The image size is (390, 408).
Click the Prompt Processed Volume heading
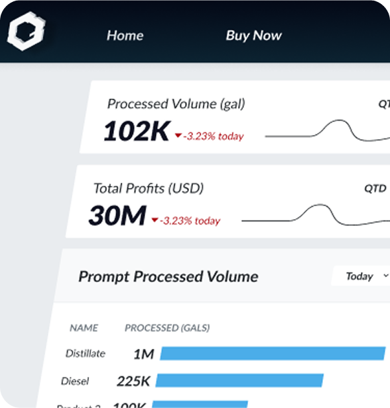(x=168, y=277)
